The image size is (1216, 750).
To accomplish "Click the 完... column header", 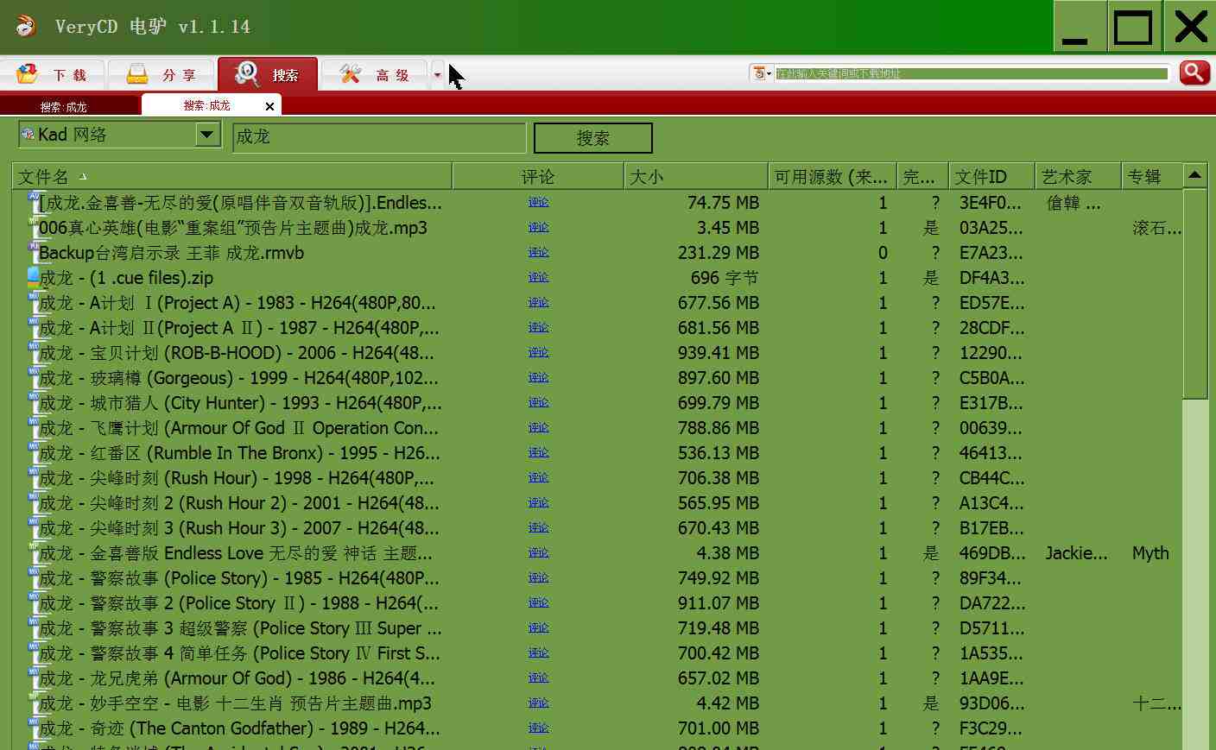I will click(x=923, y=176).
